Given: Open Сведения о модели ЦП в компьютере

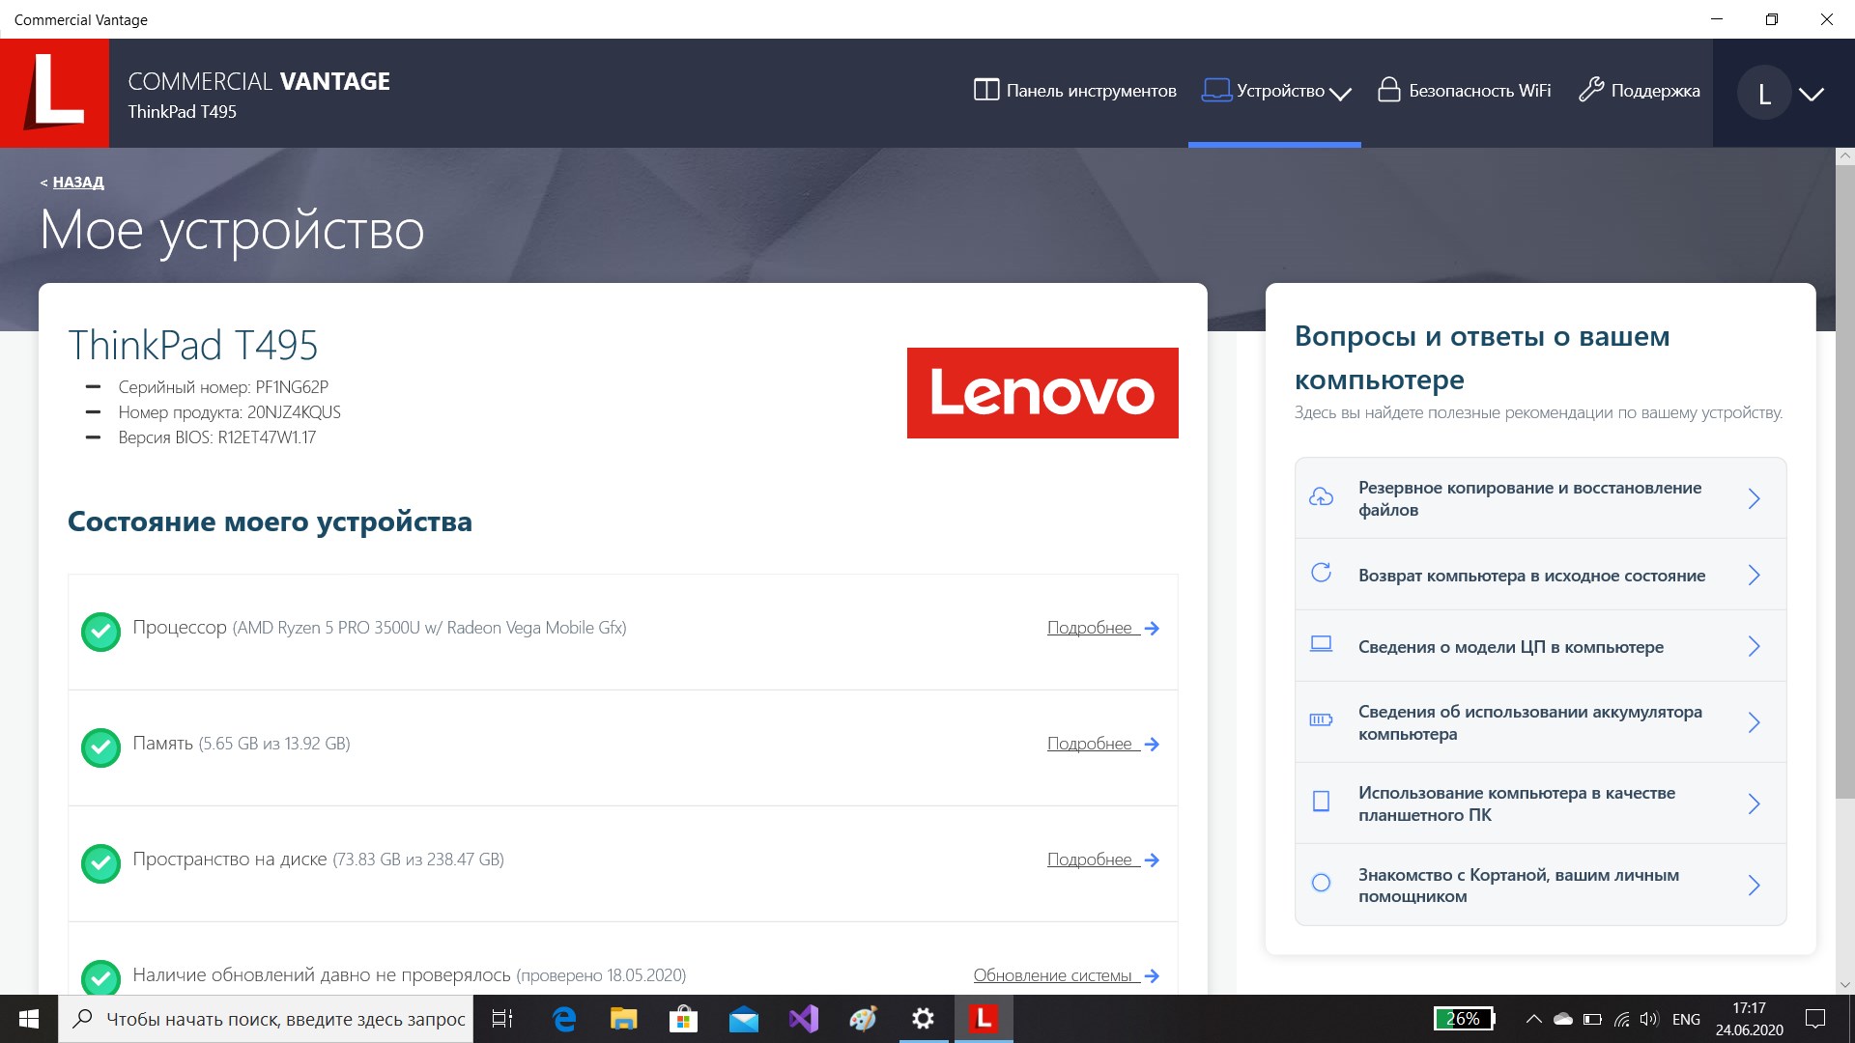Looking at the screenshot, I should click(x=1540, y=646).
